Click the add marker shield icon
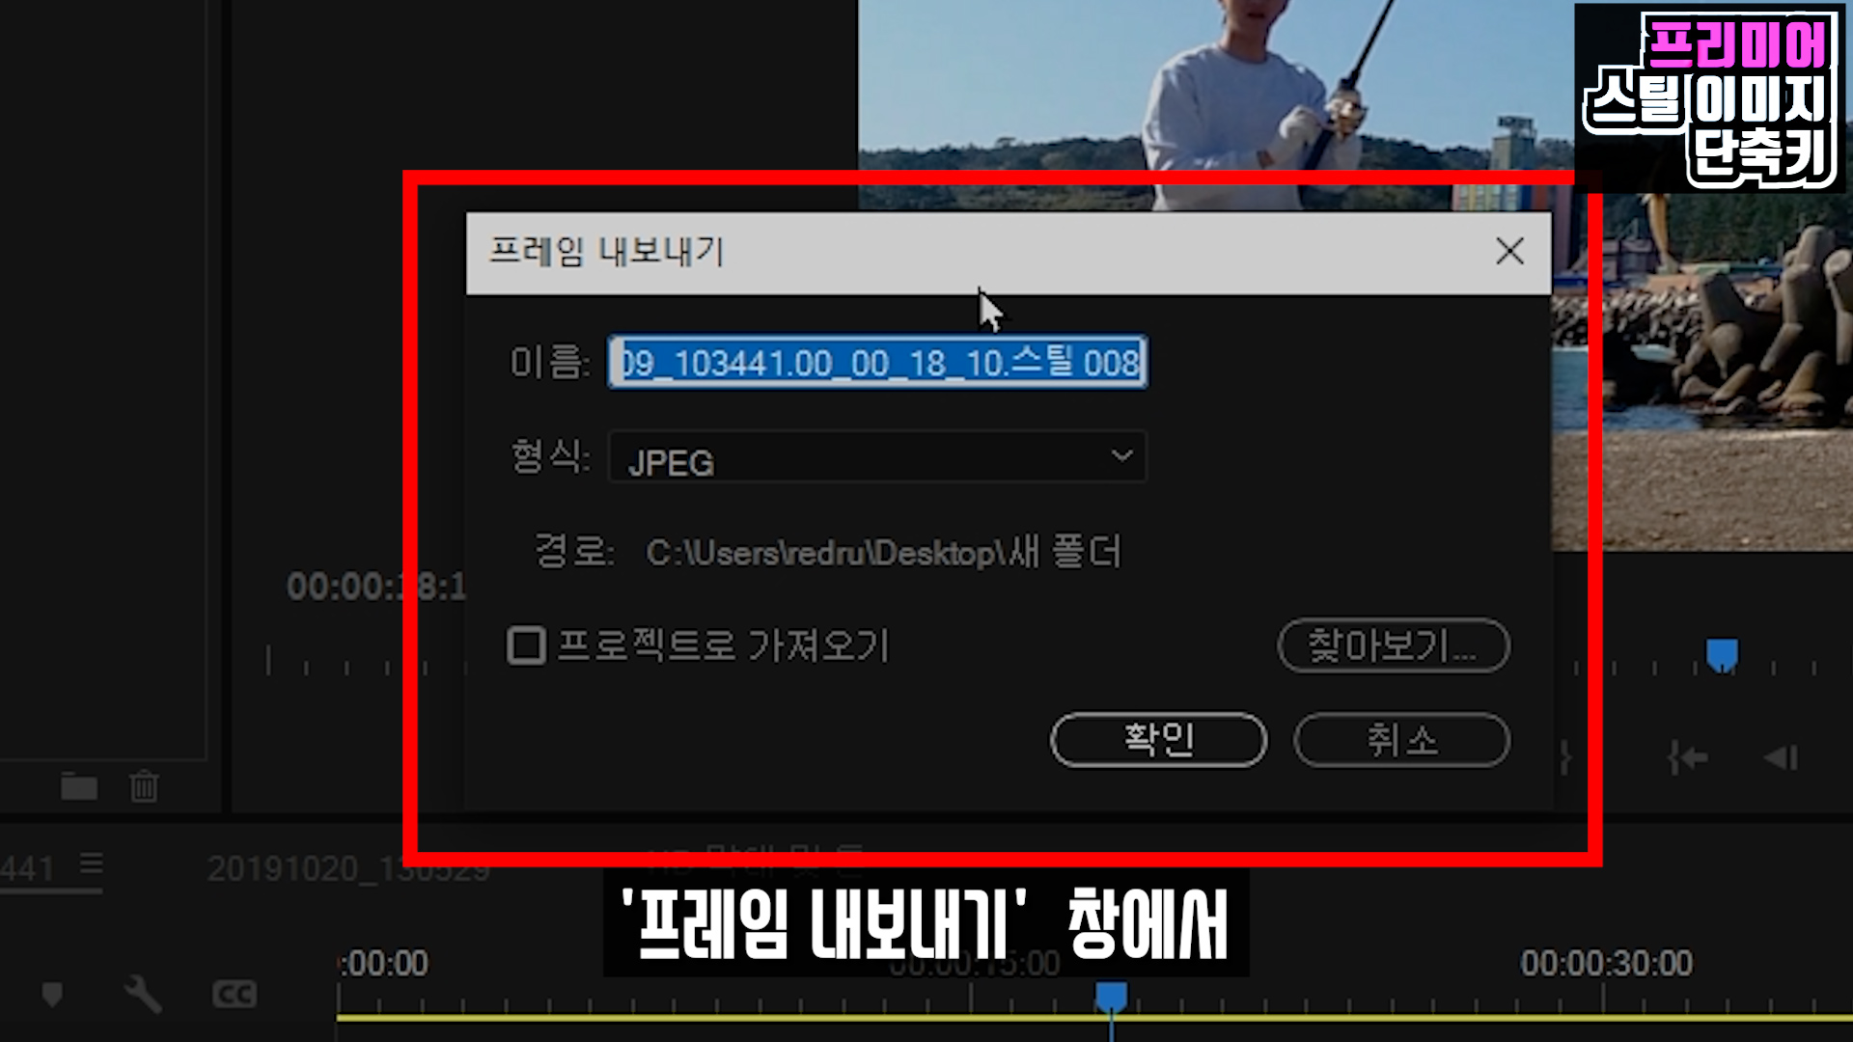 tap(52, 994)
